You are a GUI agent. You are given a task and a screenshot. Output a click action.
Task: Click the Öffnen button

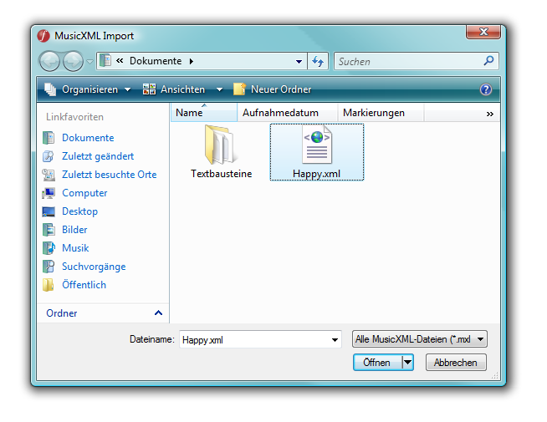(376, 363)
